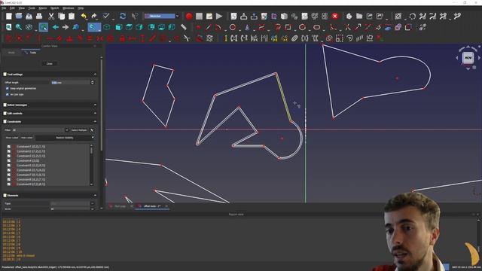The height and width of the screenshot is (271, 482).
Task: Apply the lock constraint padlock icon
Action: tap(122, 38)
